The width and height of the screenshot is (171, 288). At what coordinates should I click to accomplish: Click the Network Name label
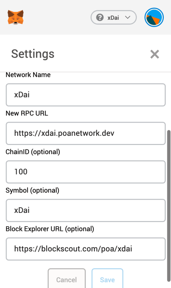[28, 75]
